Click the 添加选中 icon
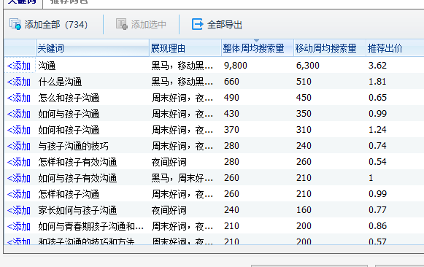Image resolution: width=424 pixels, height=267 pixels. click(x=122, y=24)
